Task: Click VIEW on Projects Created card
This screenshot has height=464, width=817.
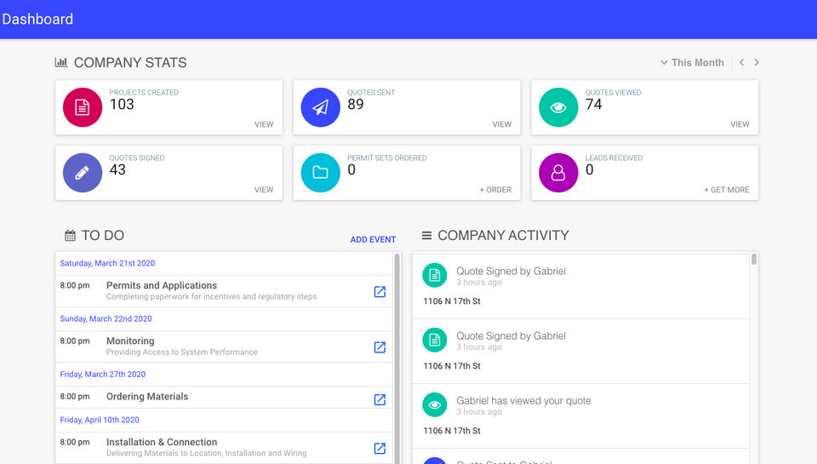Action: point(264,124)
